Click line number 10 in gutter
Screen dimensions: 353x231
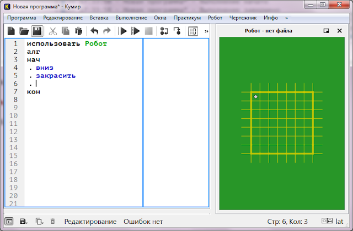[13, 116]
